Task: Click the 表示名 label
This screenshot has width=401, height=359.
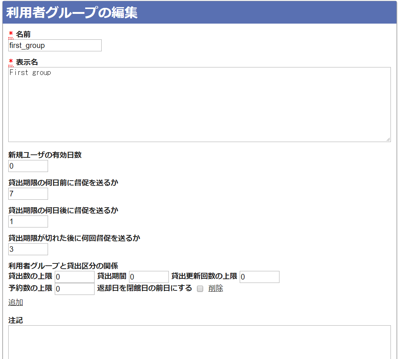Action: coord(27,62)
